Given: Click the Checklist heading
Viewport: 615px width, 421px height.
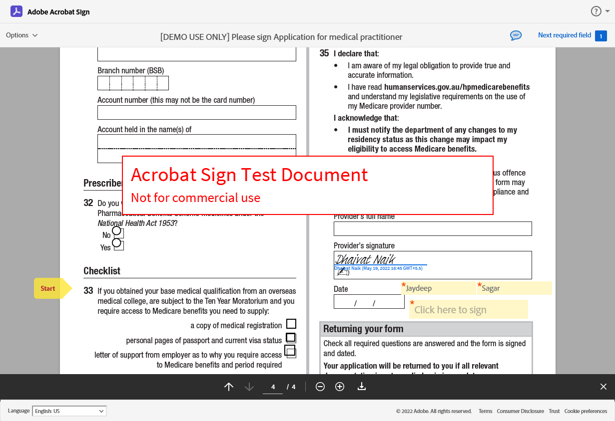Looking at the screenshot, I should (102, 271).
